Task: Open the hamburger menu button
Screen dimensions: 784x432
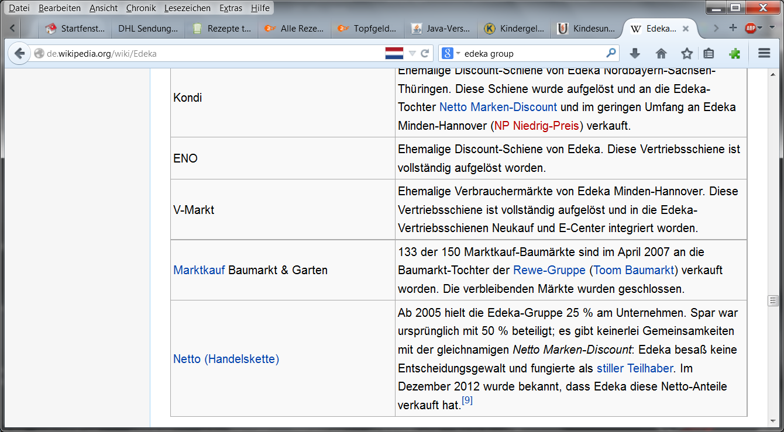Action: point(764,53)
